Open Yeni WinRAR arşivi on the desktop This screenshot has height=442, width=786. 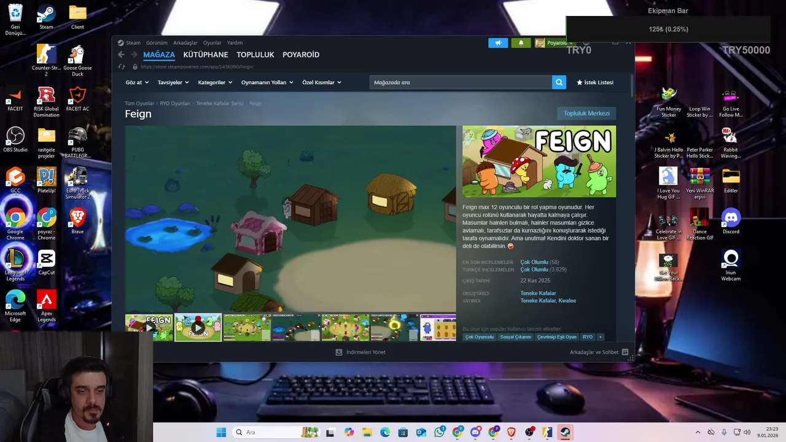pos(699,184)
